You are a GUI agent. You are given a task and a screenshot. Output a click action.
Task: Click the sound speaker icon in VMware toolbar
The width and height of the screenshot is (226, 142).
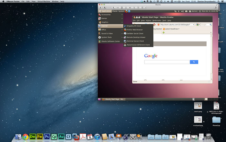(x=130, y=8)
